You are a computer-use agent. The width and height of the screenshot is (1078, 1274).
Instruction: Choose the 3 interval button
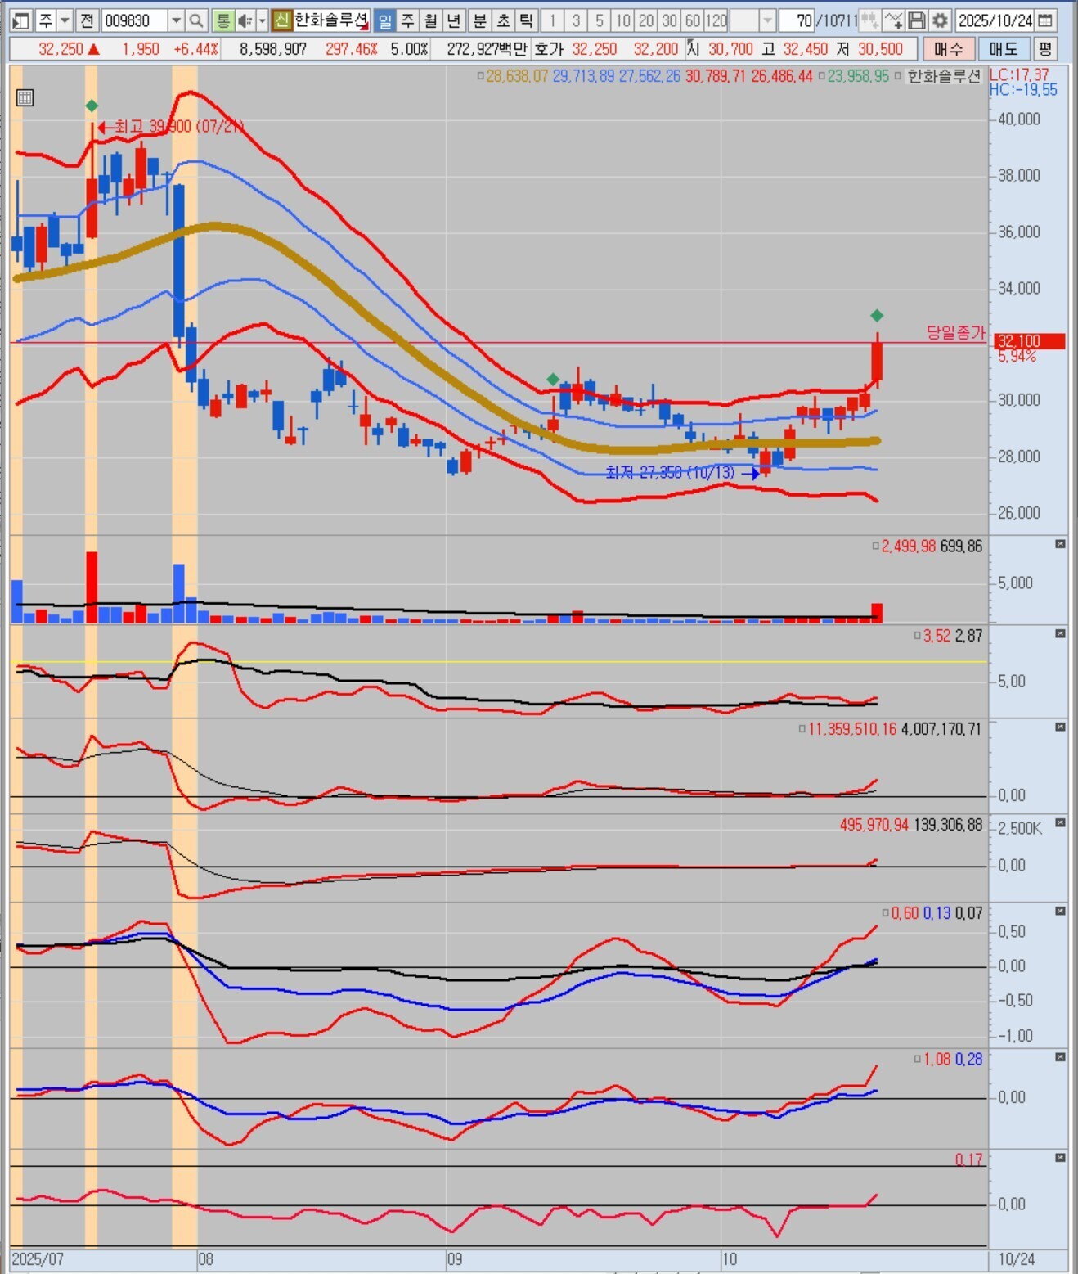[x=576, y=20]
